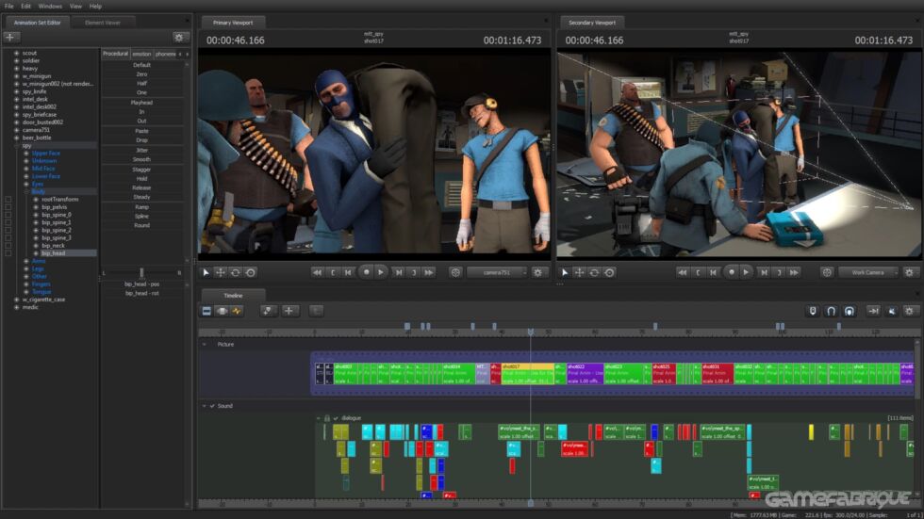Activate secondary viewport move manipulator
The height and width of the screenshot is (519, 924).
pyautogui.click(x=579, y=272)
